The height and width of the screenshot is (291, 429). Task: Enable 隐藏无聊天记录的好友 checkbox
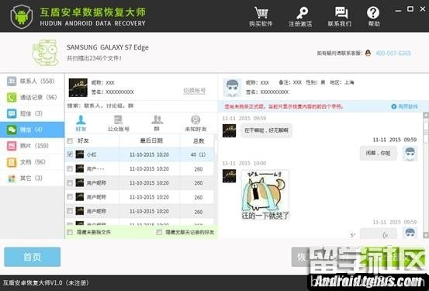pos(159,232)
